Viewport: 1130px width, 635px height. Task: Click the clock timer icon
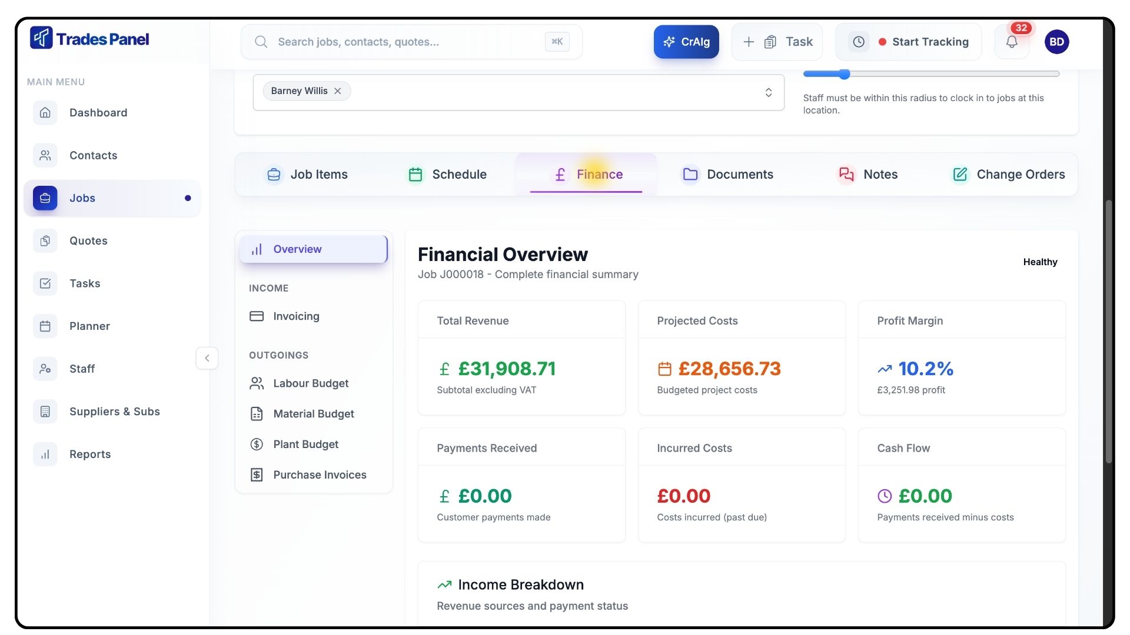859,42
